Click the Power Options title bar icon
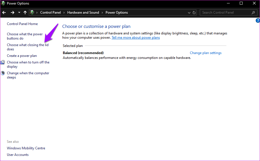This screenshot has height=161, width=260. coord(3,3)
